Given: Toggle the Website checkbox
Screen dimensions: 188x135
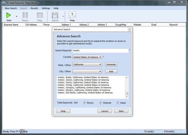Looking at the screenshot, I should click(101, 103).
